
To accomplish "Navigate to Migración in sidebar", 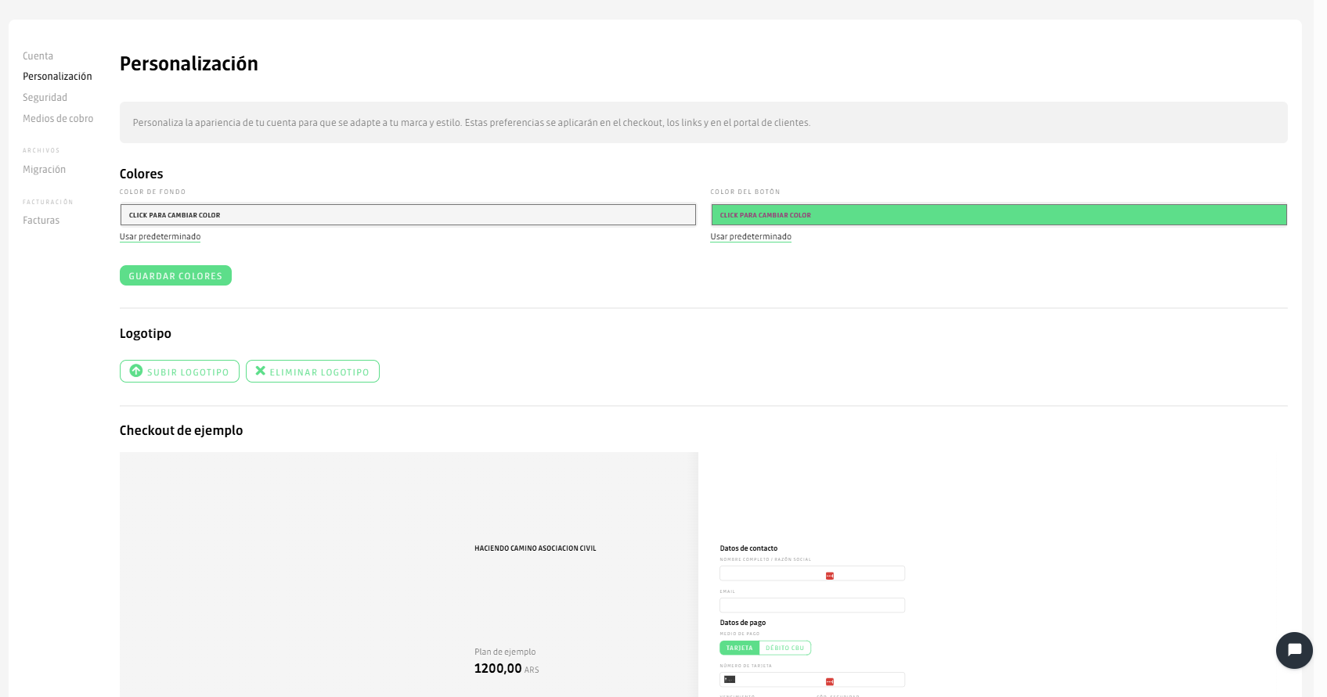I will [44, 170].
